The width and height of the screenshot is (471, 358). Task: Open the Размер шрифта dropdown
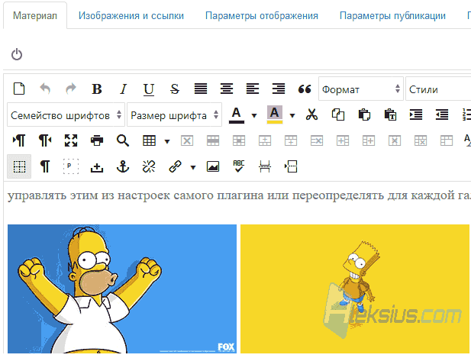point(174,114)
